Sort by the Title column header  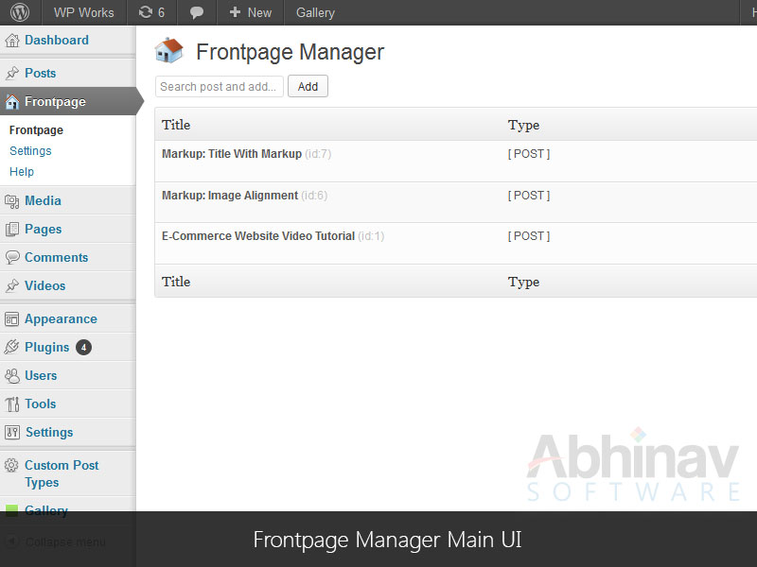pyautogui.click(x=176, y=125)
